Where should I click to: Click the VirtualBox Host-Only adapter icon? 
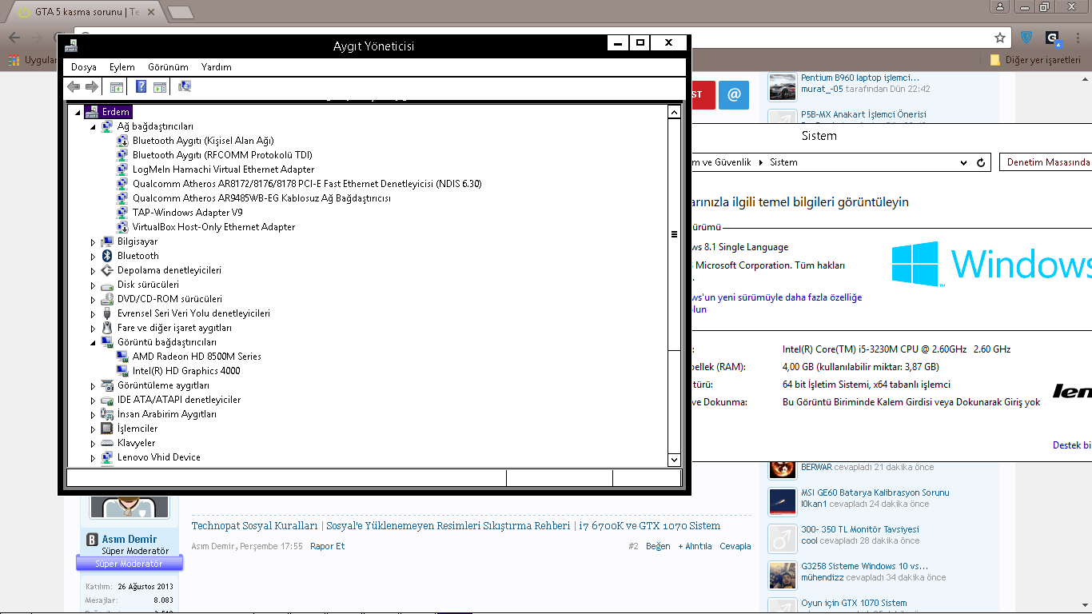(122, 227)
